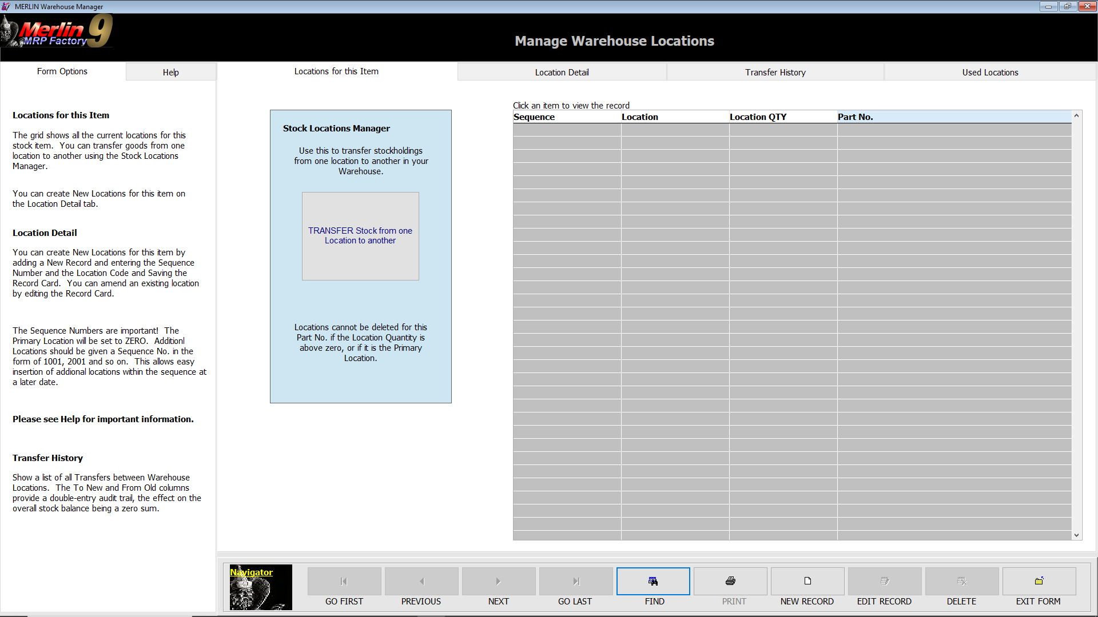Click the Delete record icon
Screen dimensions: 1098x617
click(x=962, y=581)
